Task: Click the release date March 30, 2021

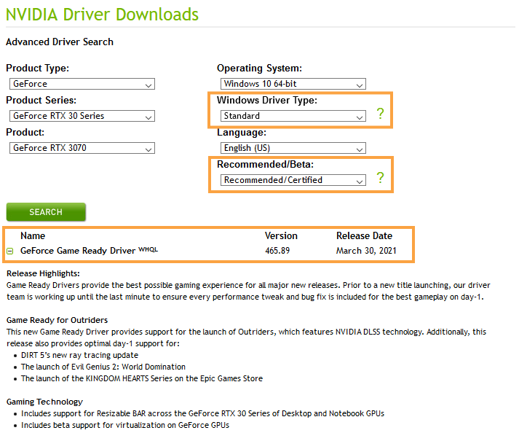Action: click(366, 251)
